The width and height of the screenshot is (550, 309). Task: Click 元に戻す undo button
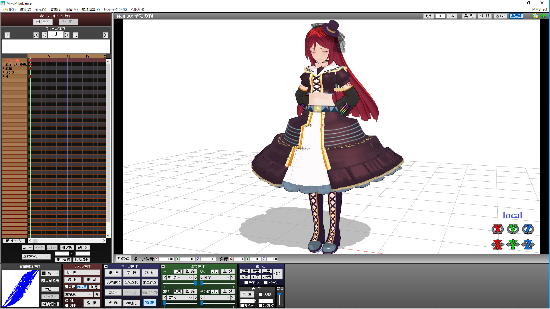click(x=43, y=22)
